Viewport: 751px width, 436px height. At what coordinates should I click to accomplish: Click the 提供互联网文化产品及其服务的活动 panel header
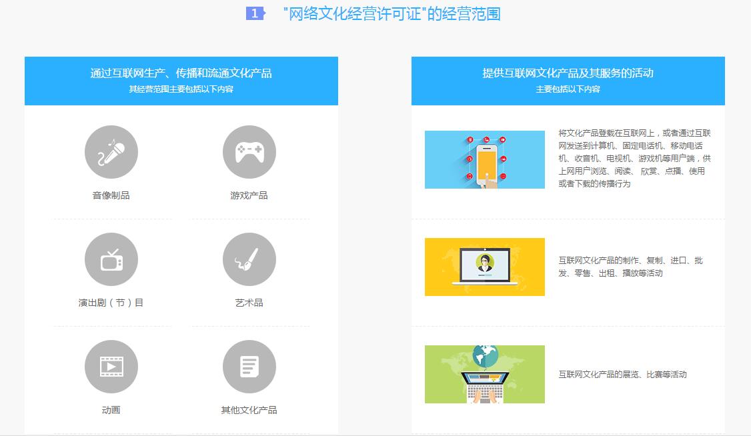[568, 73]
